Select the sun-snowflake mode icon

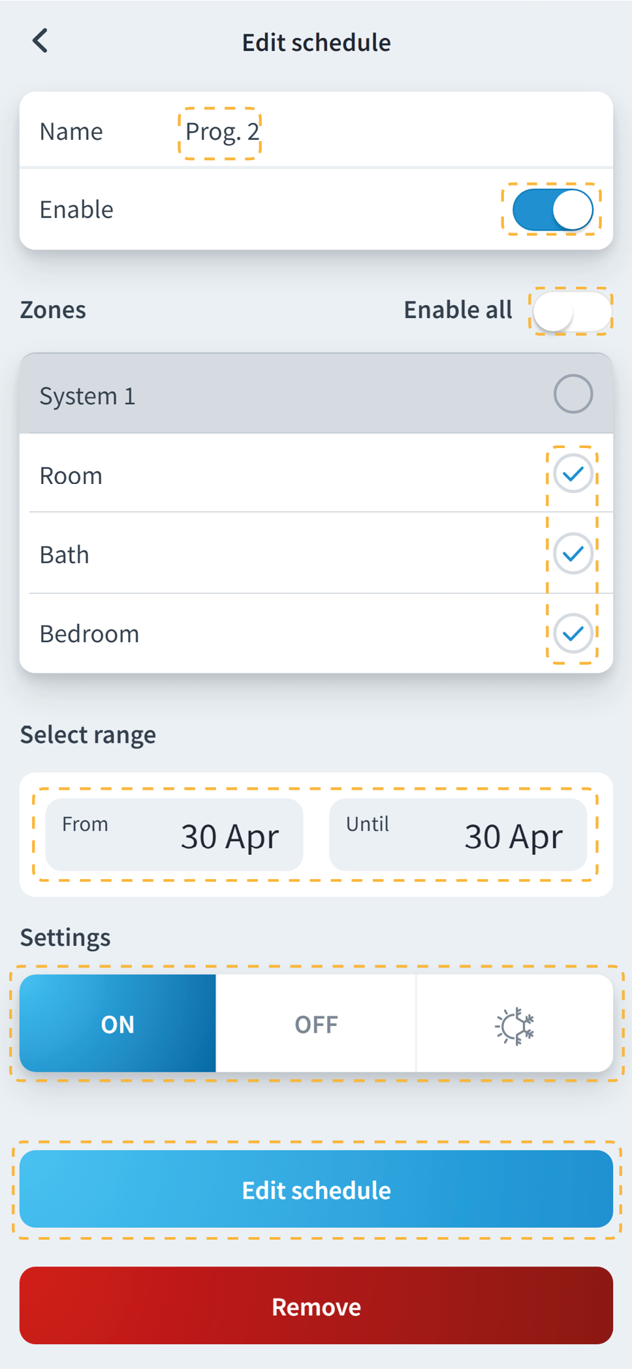click(514, 1025)
